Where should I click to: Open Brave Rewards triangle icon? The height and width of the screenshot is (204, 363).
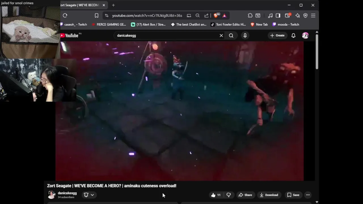click(x=224, y=16)
